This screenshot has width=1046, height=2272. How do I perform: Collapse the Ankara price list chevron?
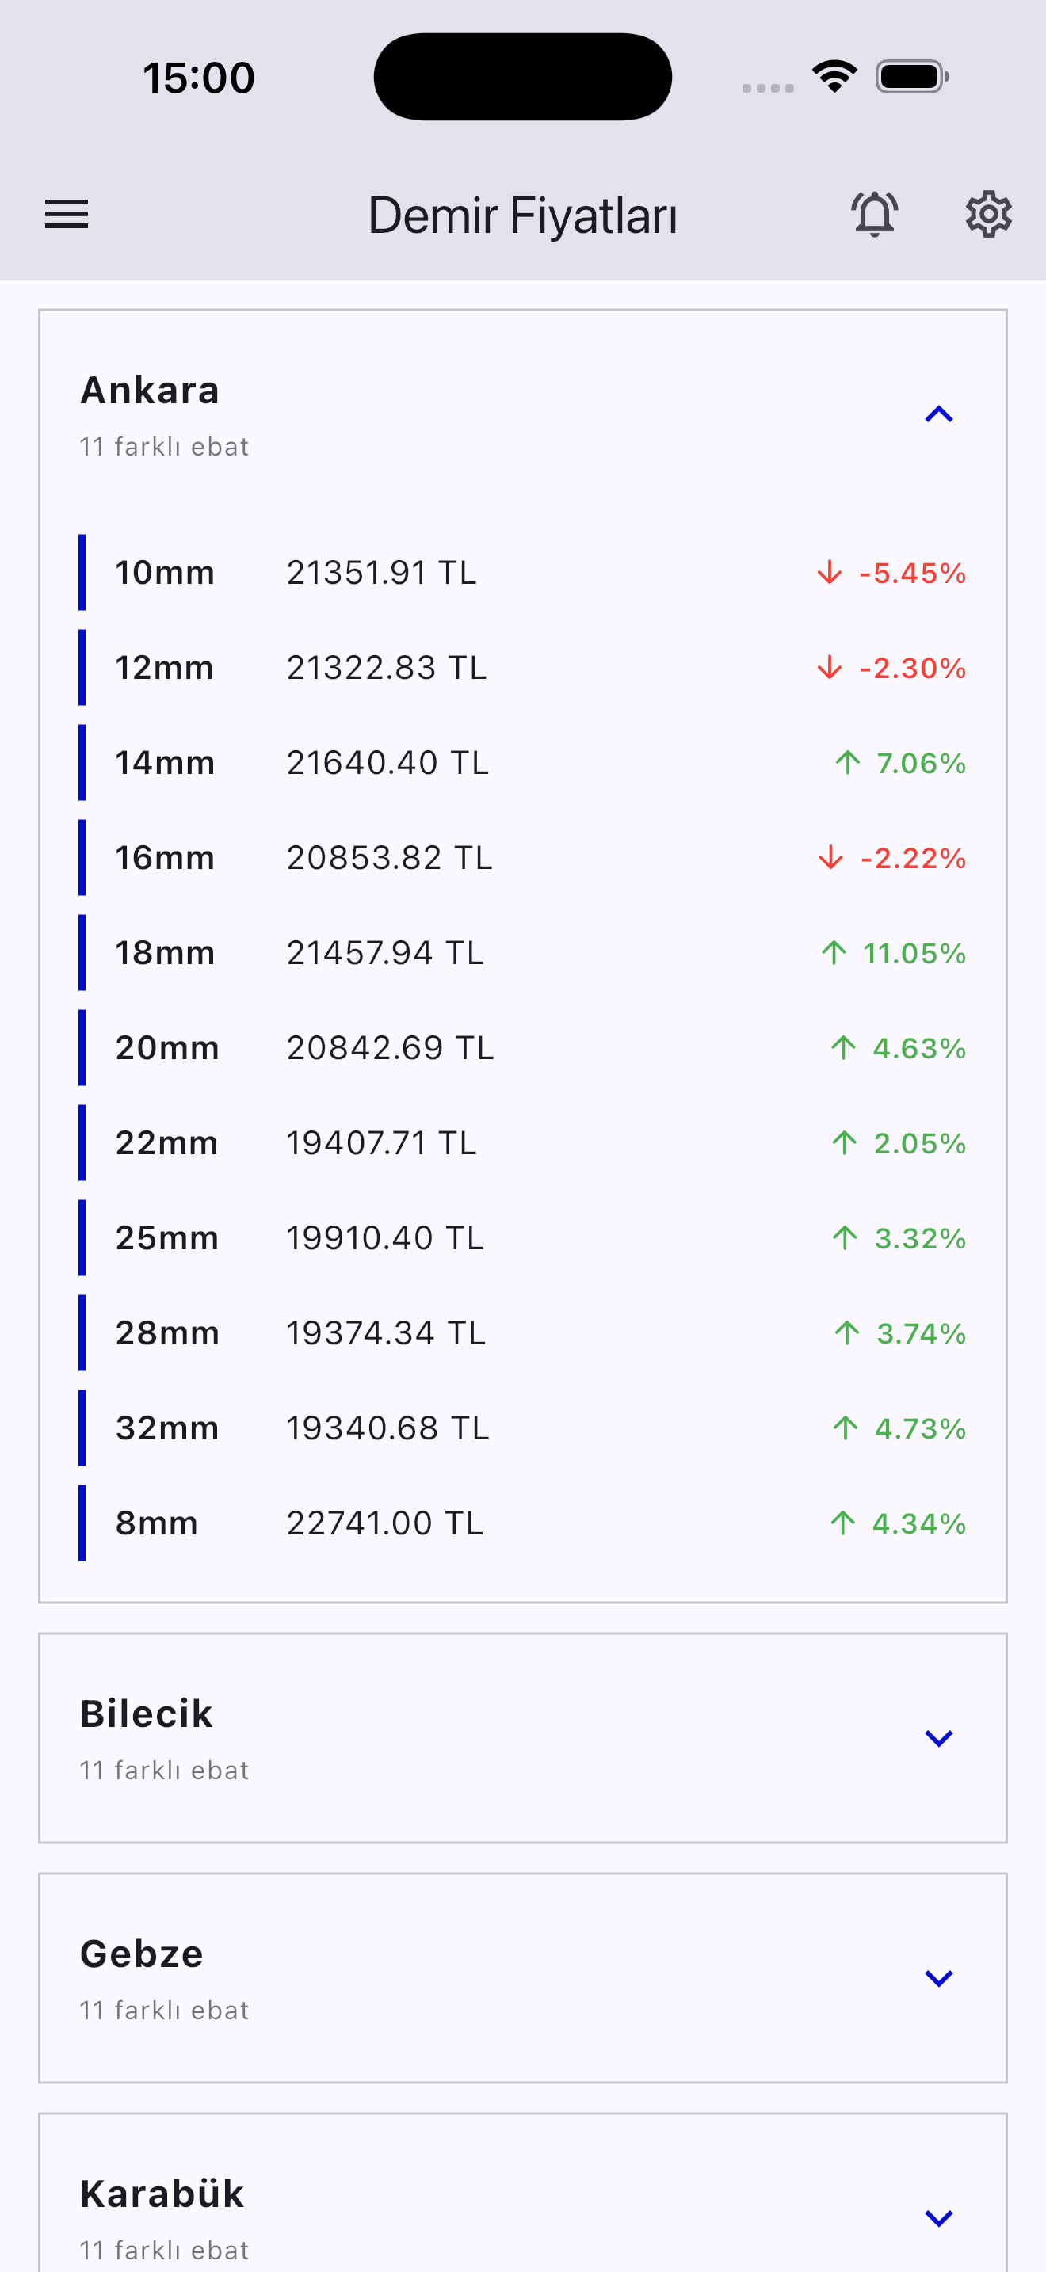pyautogui.click(x=938, y=414)
